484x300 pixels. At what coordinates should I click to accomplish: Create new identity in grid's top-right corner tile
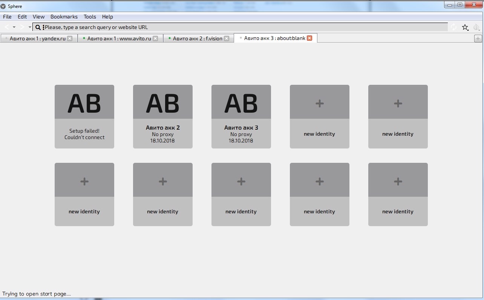[398, 116]
